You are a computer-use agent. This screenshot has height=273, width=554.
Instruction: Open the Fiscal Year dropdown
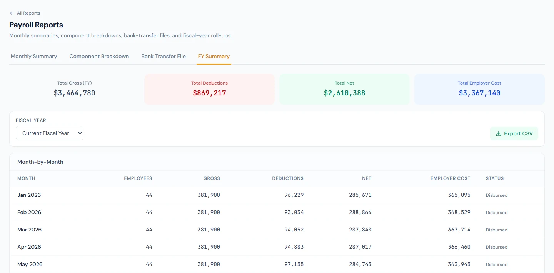50,133
